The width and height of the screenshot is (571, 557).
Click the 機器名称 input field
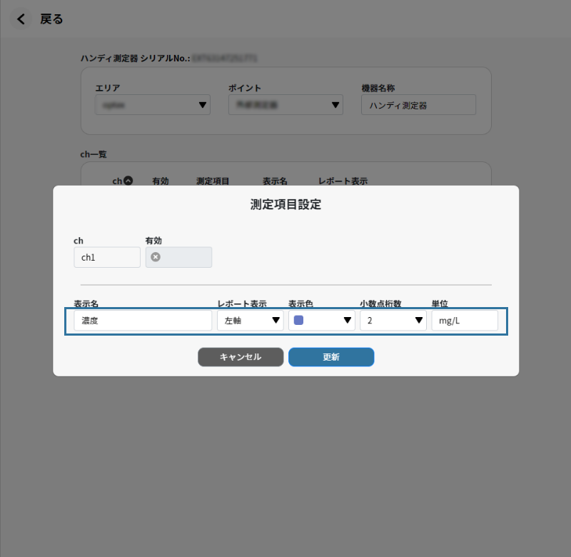[418, 105]
